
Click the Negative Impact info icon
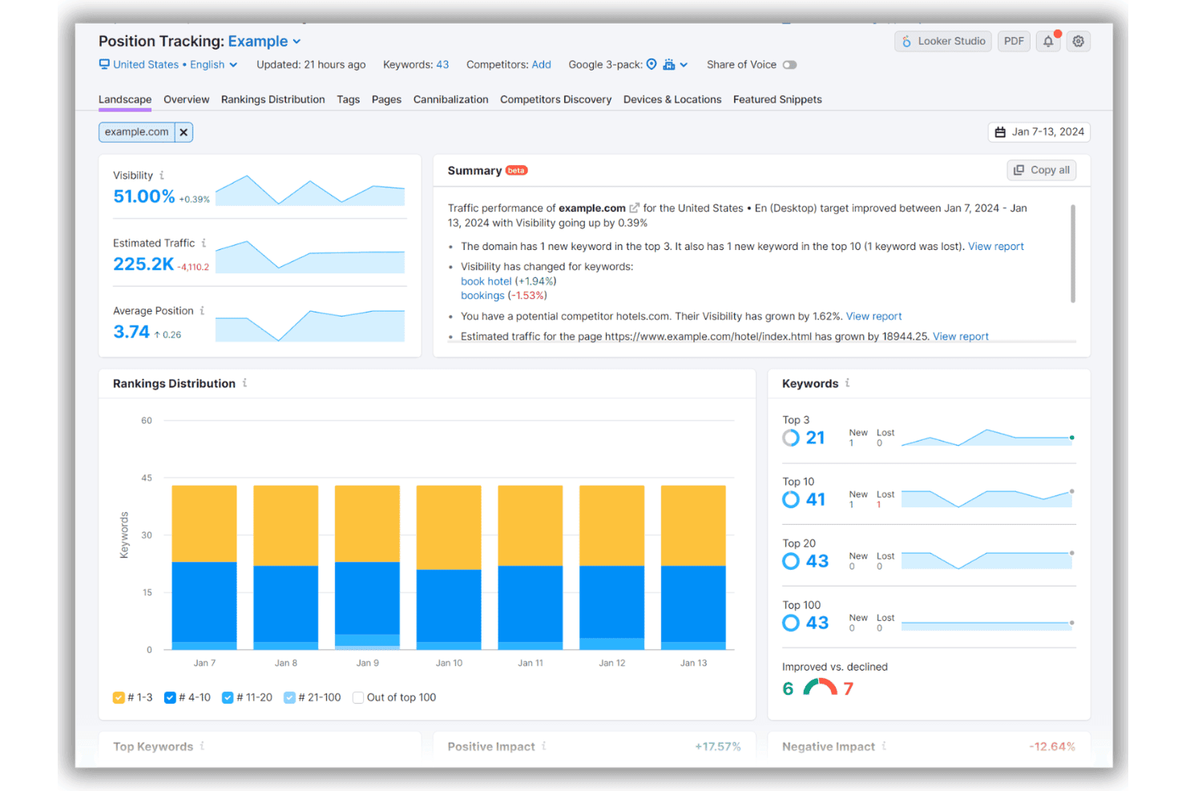pyautogui.click(x=884, y=745)
